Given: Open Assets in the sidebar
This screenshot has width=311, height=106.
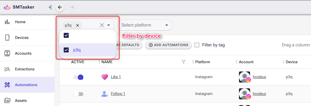Looking at the screenshot, I should (x=27, y=100).
